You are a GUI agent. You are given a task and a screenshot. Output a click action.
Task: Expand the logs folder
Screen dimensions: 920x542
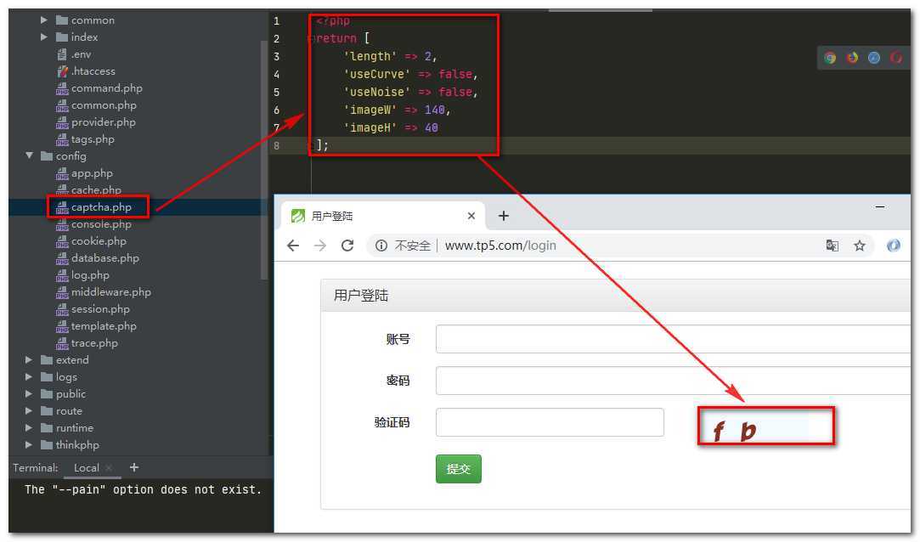(x=29, y=377)
